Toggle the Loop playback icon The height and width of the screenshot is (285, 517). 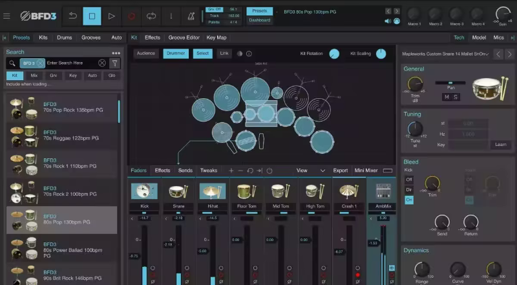[151, 16]
